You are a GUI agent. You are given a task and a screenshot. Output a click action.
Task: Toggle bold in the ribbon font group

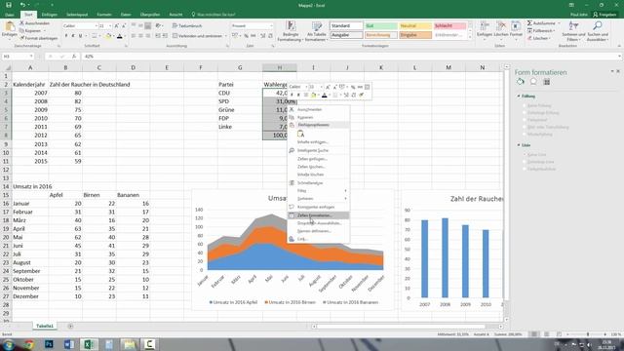tap(66, 36)
